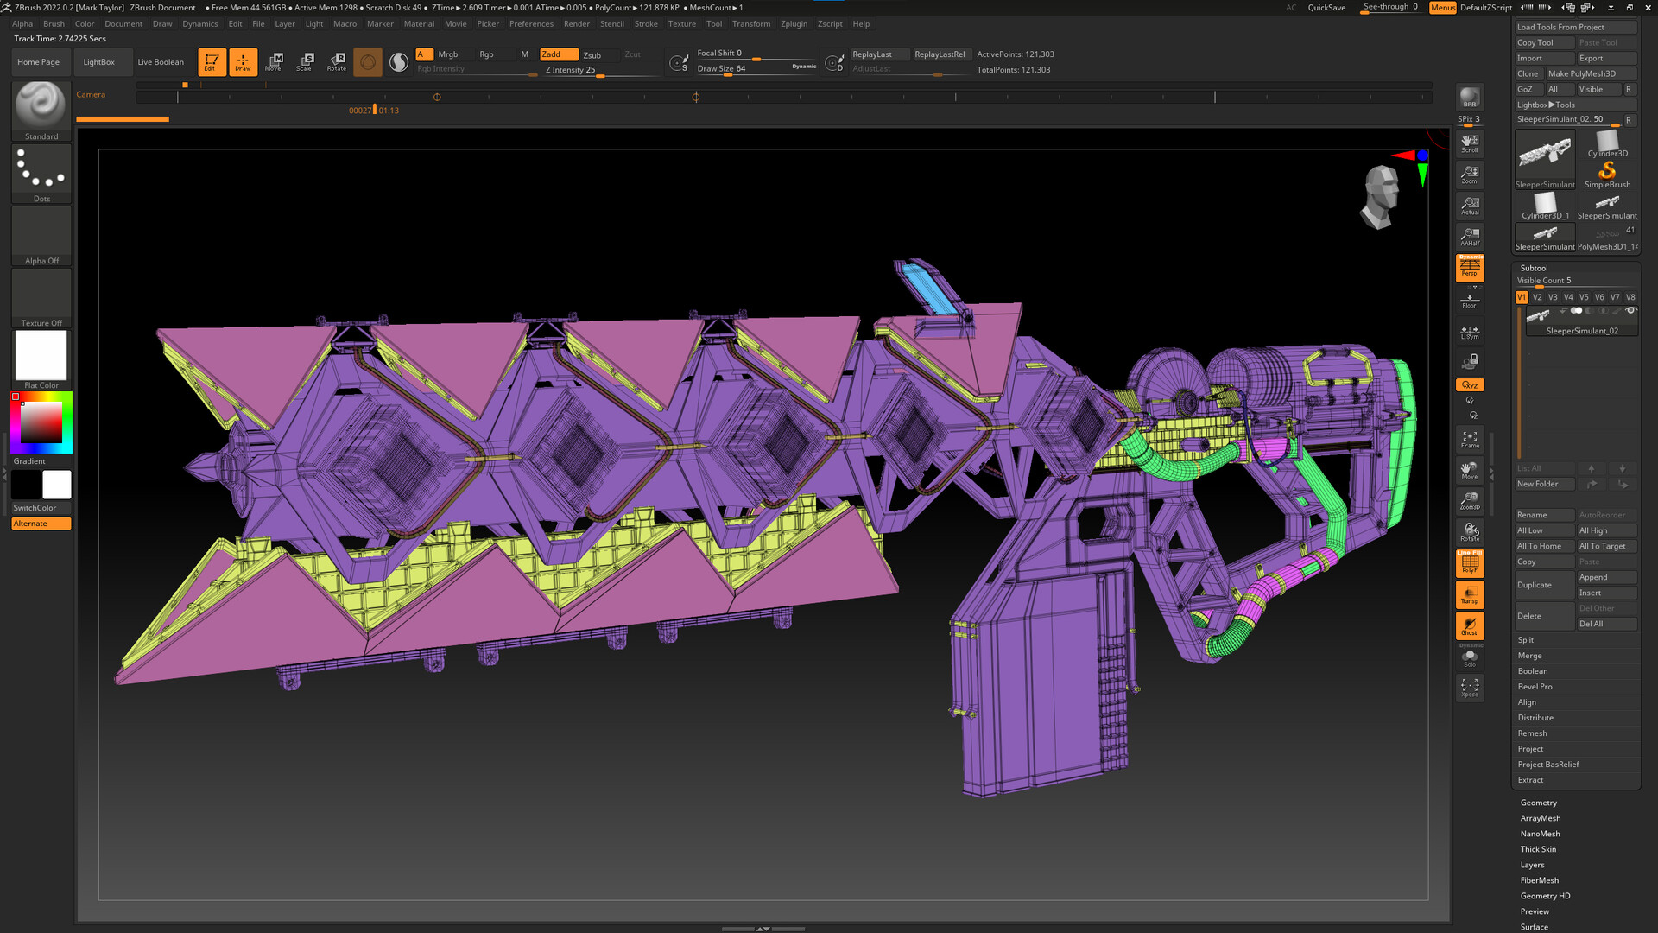Image resolution: width=1658 pixels, height=933 pixels.
Task: Hide SleeperSimulant_02 subtool with eye icon
Action: point(1630,311)
